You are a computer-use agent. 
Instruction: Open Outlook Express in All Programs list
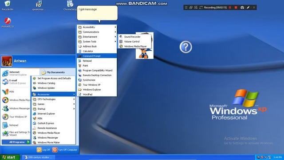53,123
